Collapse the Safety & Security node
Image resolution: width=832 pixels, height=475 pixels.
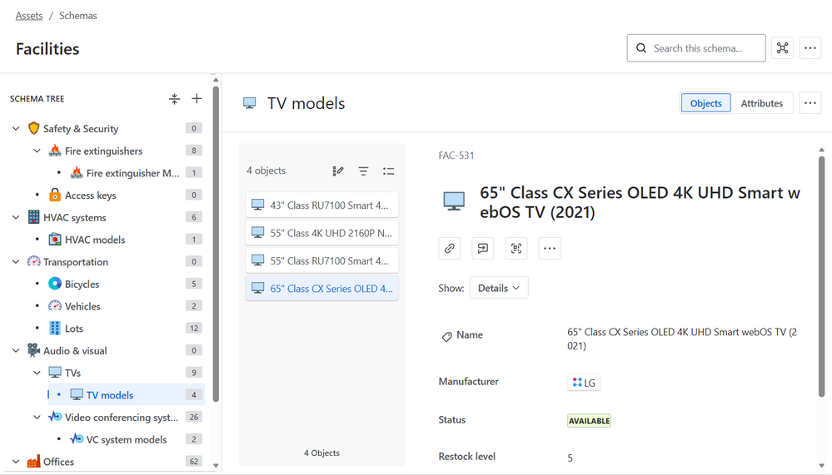(16, 128)
